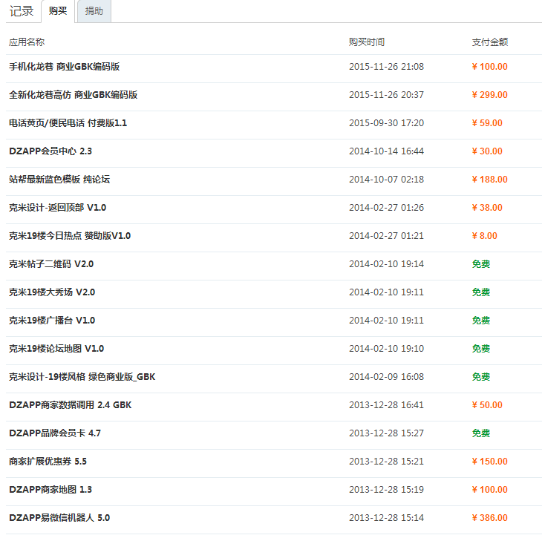
Task: Open DZAPP品牌会员卡 4.7
Action: [x=55, y=433]
